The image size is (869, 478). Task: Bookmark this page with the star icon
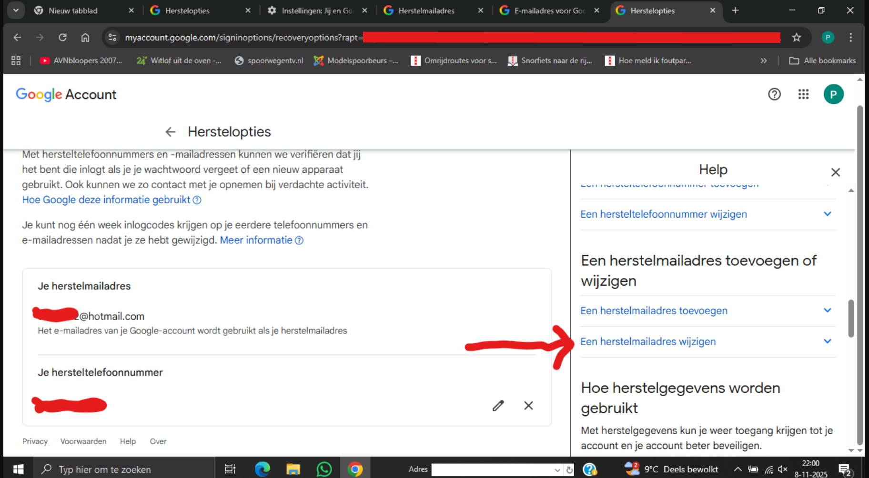(797, 37)
